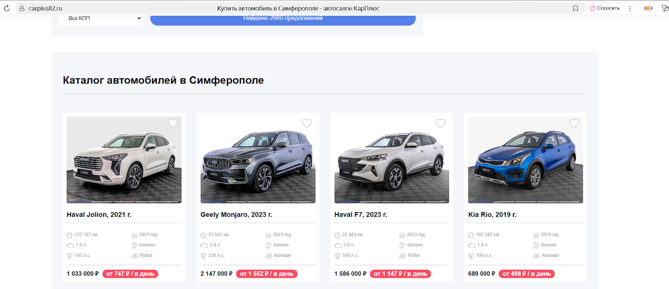Image resolution: width=669 pixels, height=289 pixels.
Task: Click the от 498 ₽ / в день badge
Action: click(x=527, y=274)
